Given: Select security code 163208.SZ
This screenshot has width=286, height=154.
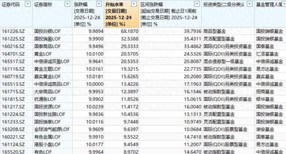Looking at the screenshot, I should click(13, 129).
